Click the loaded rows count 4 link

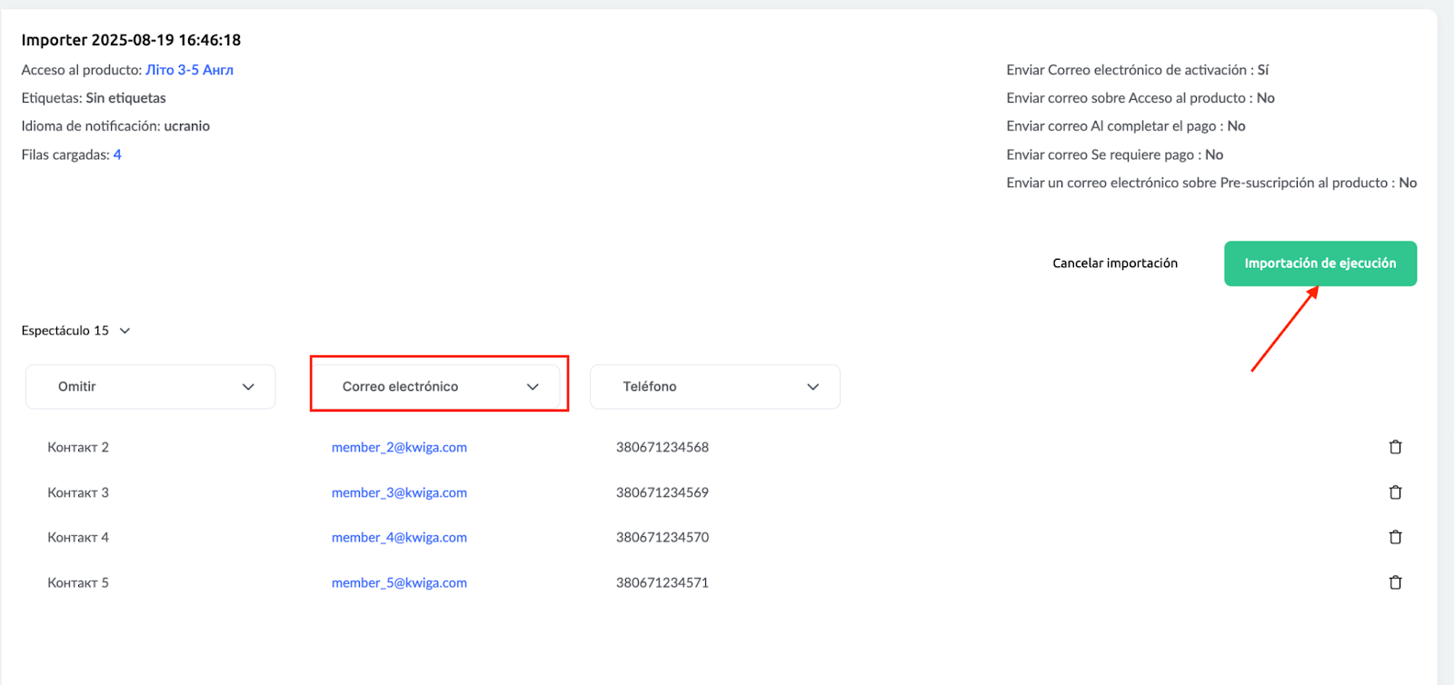(117, 155)
